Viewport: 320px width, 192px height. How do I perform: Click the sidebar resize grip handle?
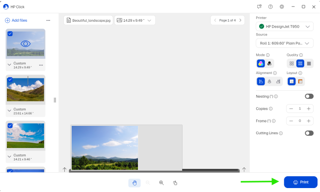tap(55, 100)
